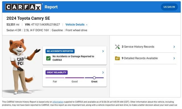
Task: Click the No Accidents Reported badge
Action: 60,51
